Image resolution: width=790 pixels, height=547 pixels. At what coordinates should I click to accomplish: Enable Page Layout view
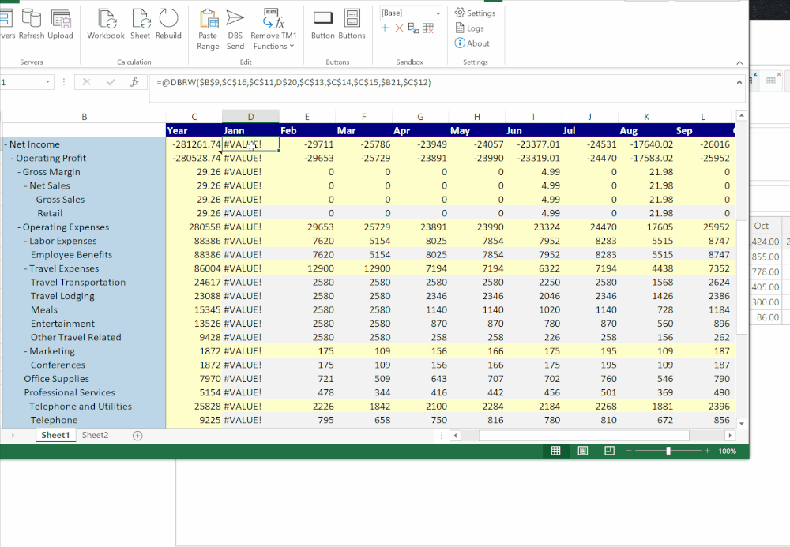(582, 451)
